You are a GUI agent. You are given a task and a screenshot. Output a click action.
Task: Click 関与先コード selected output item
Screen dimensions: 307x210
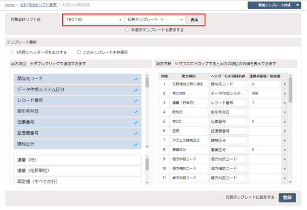pyautogui.click(x=77, y=79)
